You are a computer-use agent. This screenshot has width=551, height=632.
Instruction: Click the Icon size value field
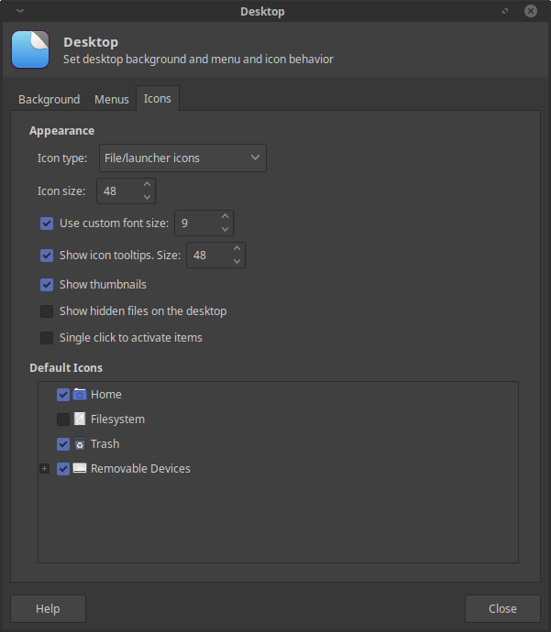click(119, 191)
